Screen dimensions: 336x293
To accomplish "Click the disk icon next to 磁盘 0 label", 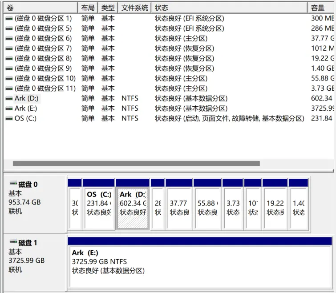I will point(13,183).
